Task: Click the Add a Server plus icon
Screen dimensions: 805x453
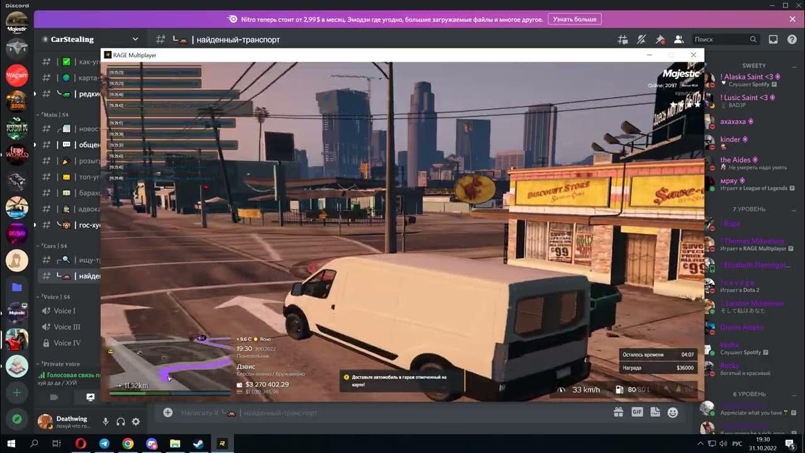Action: [17, 393]
